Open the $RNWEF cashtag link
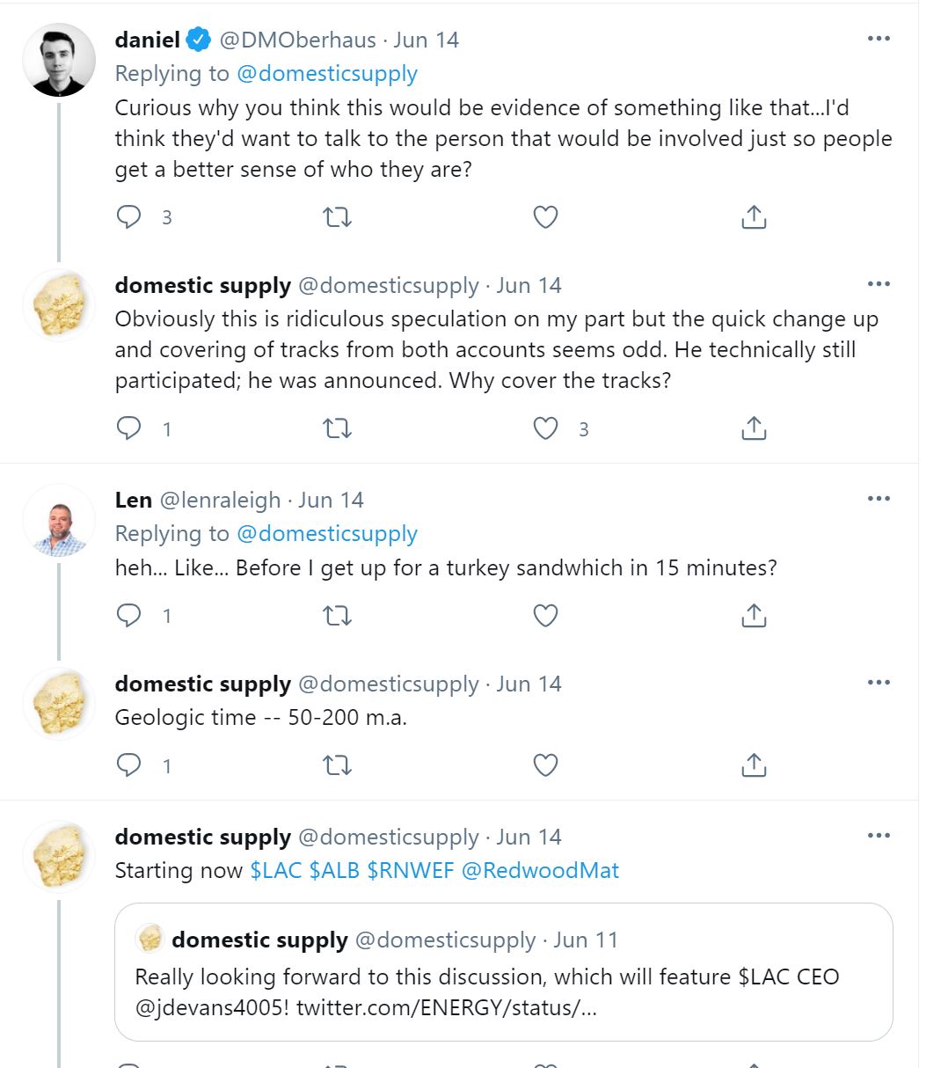The width and height of the screenshot is (941, 1068). [410, 870]
